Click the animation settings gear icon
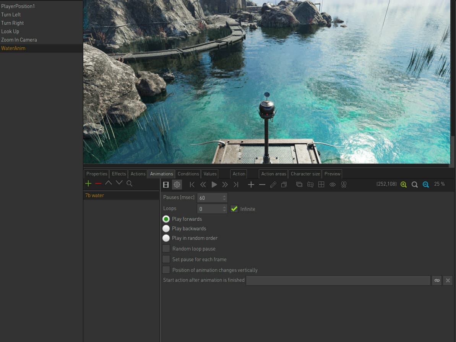Screen dimensions: 456x342 coord(177,185)
